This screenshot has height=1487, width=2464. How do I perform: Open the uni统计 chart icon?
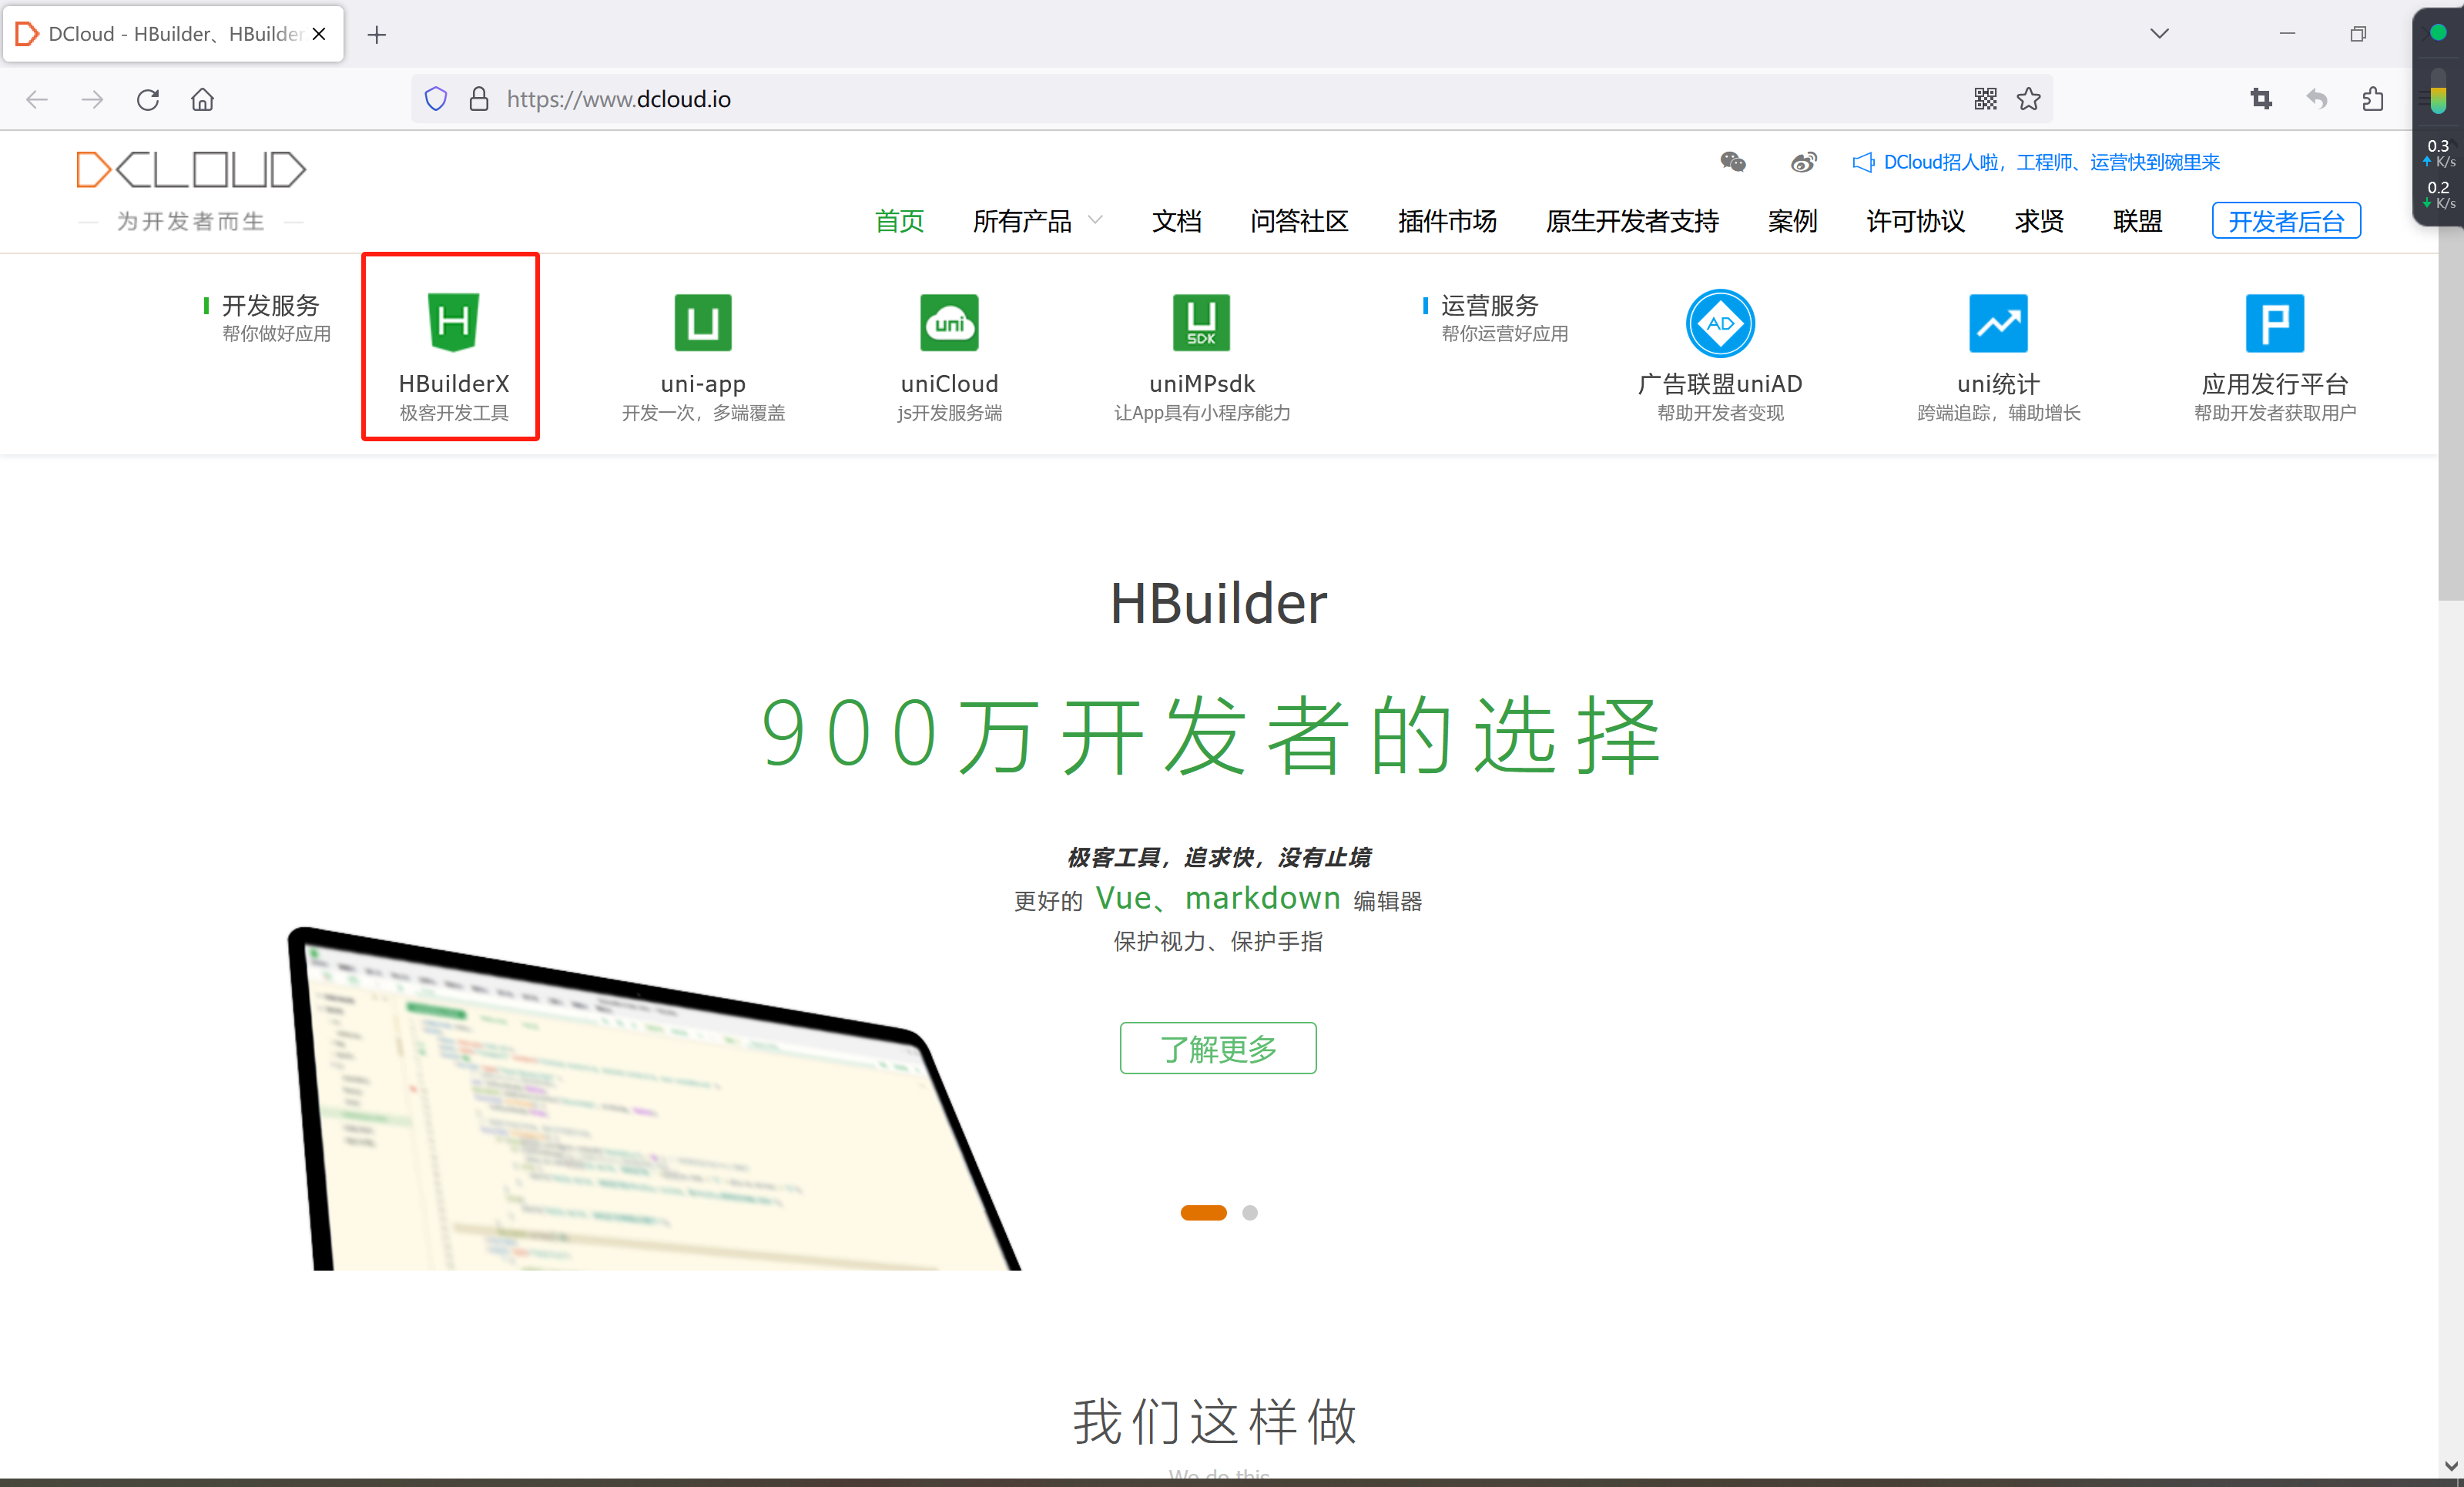pos(1998,322)
